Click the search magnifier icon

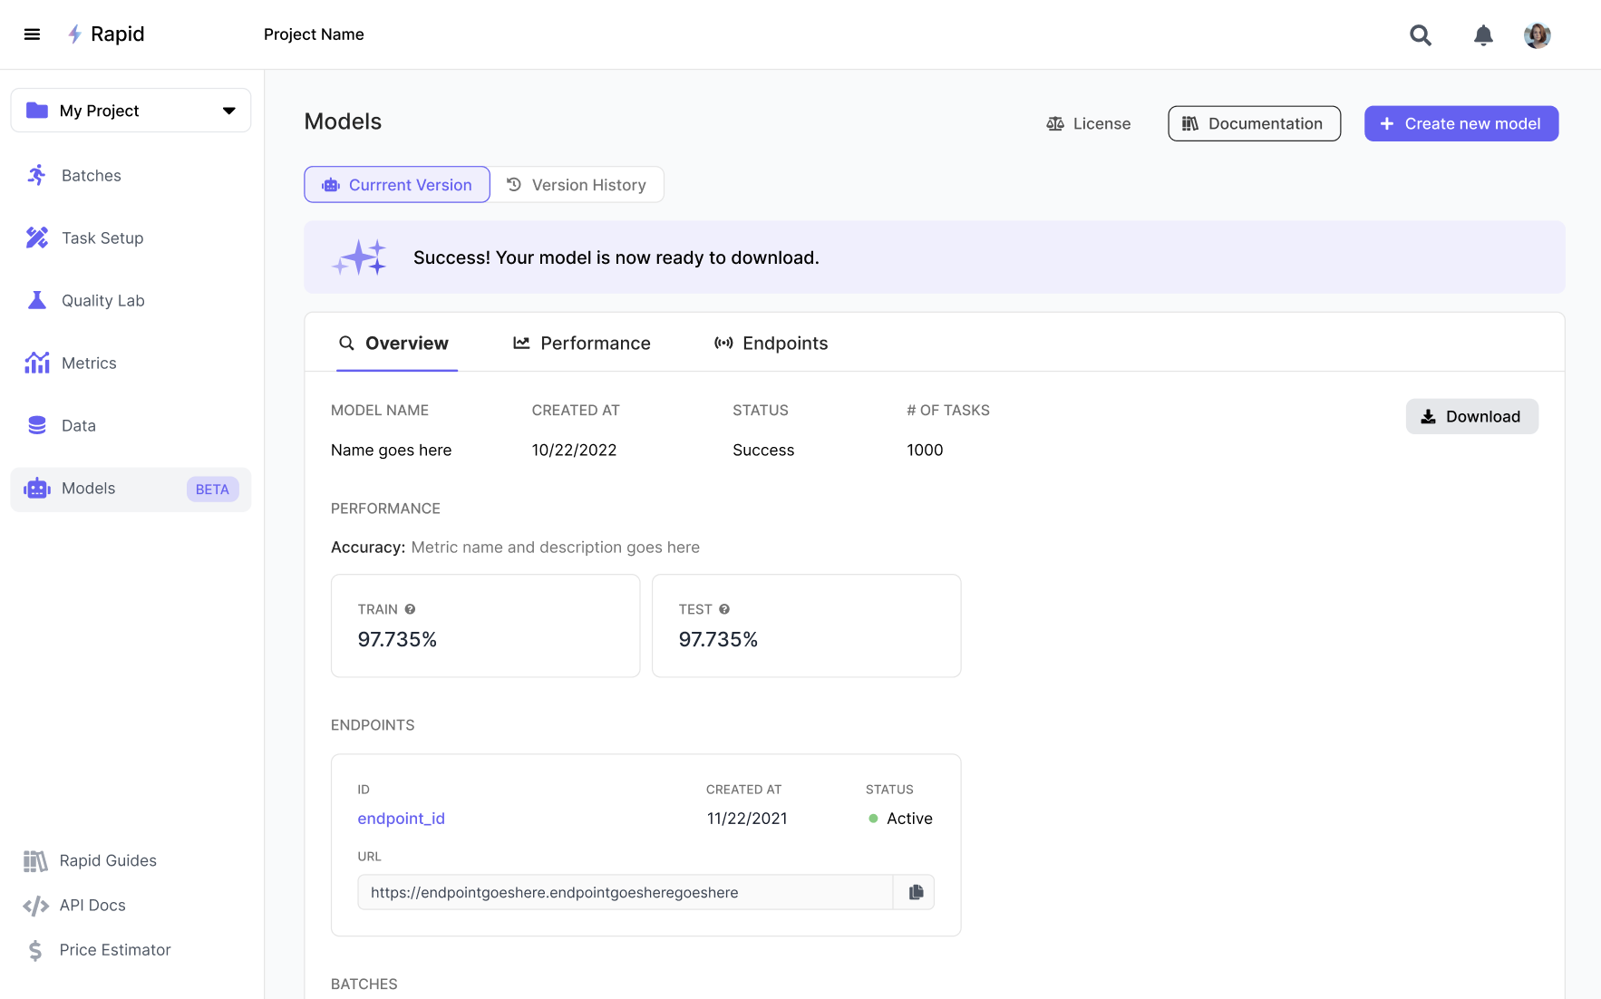click(x=1420, y=35)
